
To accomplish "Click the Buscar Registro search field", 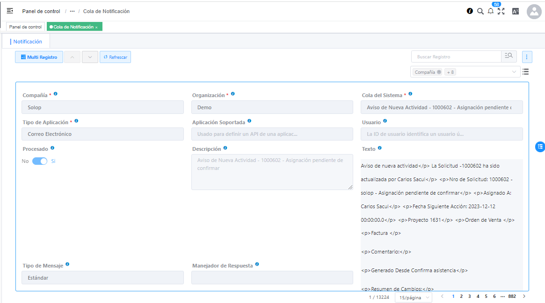I will [456, 56].
